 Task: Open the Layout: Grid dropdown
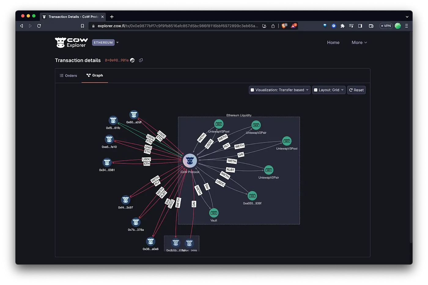329,90
